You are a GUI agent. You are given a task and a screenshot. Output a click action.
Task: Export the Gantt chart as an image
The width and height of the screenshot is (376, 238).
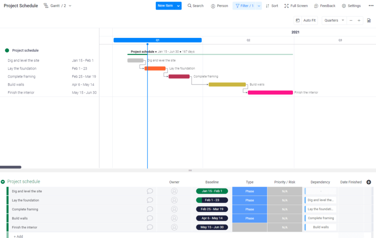[369, 20]
